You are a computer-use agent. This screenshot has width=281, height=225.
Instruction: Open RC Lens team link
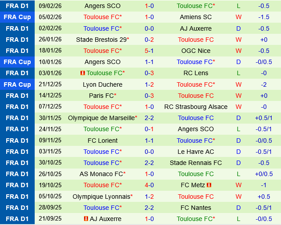pyautogui.click(x=196, y=73)
